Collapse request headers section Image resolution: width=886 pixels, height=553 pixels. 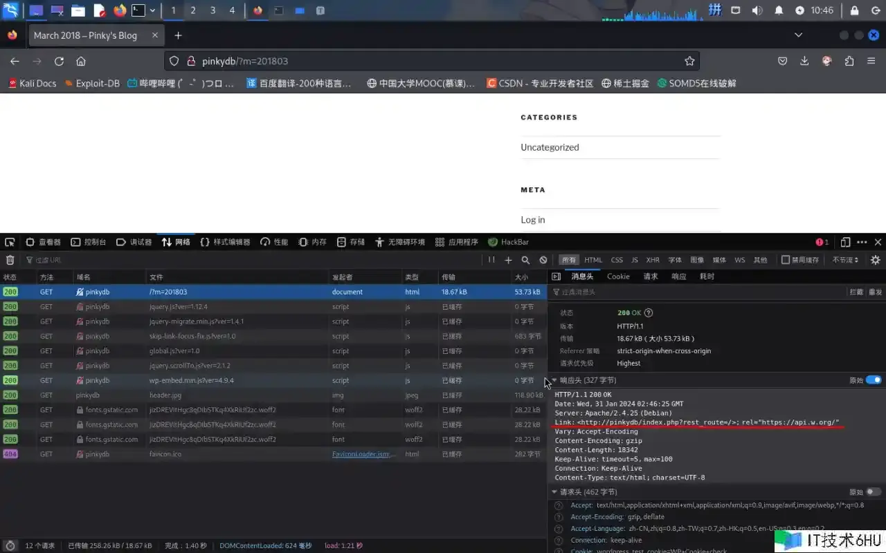pyautogui.click(x=554, y=492)
